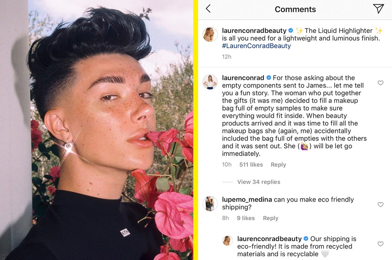Image resolution: width=392 pixels, height=260 pixels.
Task: Open the lupemo_medina username link
Action: point(247,200)
